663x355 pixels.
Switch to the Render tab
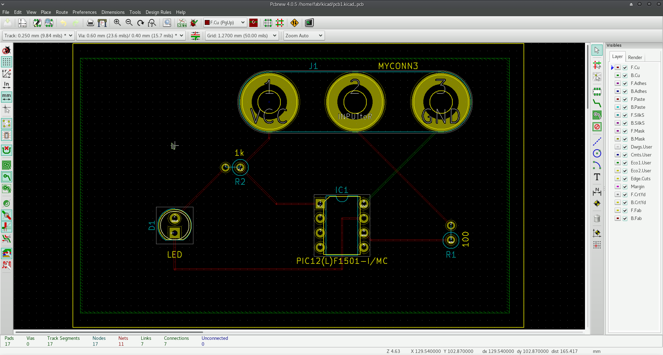coord(635,57)
